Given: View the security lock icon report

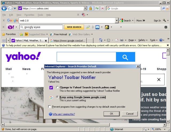Looking at the screenshot, I should pos(91,8).
